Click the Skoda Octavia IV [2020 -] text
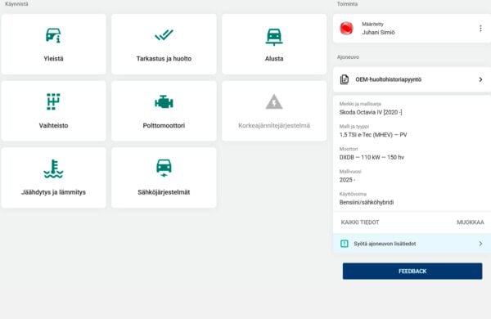491x319 pixels. tap(371, 112)
